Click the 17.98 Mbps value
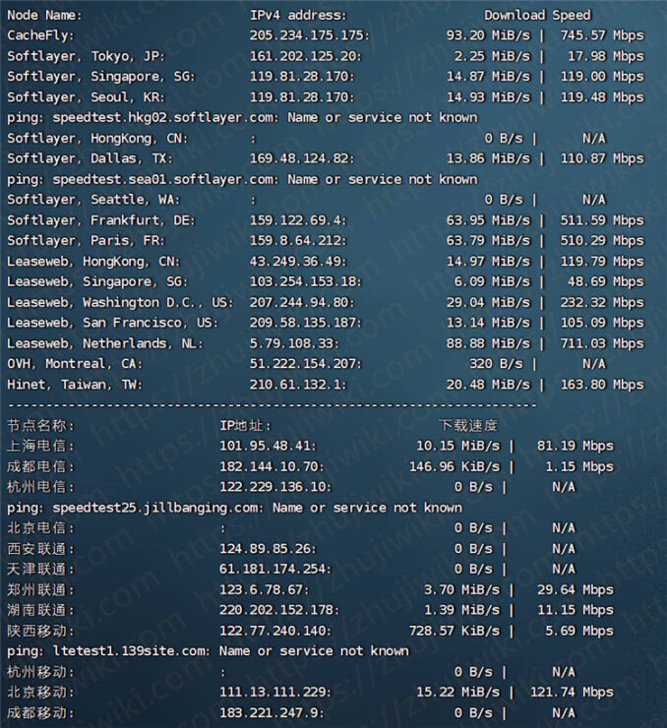 tap(606, 56)
